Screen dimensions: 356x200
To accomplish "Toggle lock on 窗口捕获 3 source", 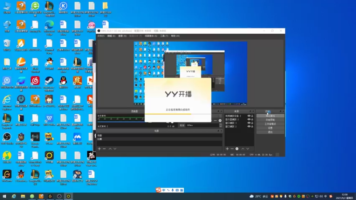I will 252,123.
